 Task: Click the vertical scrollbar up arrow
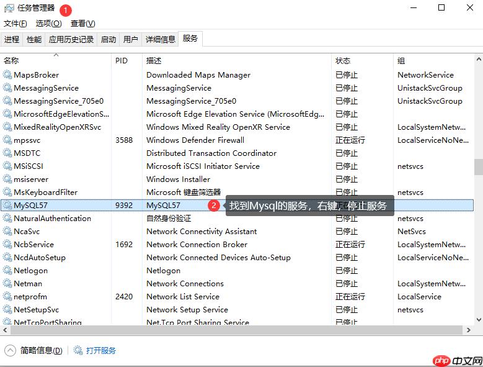coord(479,59)
